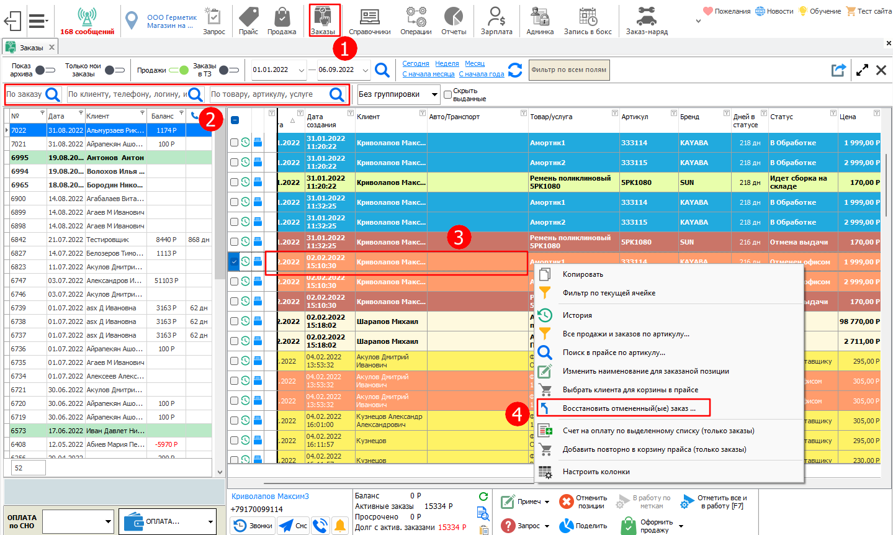
Task: Check the Скрыть выданные checkbox
Action: tap(447, 95)
